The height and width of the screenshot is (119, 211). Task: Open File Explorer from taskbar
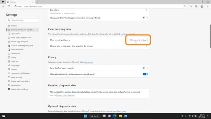coord(120,116)
